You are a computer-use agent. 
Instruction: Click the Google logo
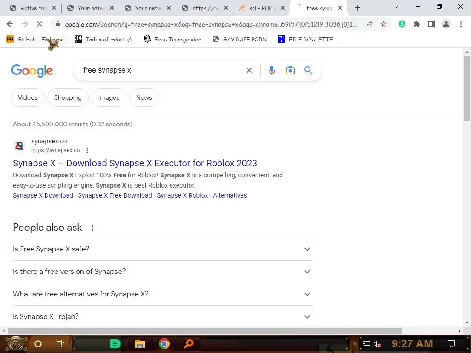point(32,71)
